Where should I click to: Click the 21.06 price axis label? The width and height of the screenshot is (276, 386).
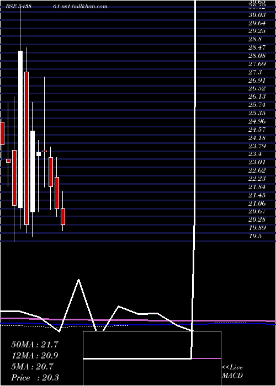[x=257, y=203]
